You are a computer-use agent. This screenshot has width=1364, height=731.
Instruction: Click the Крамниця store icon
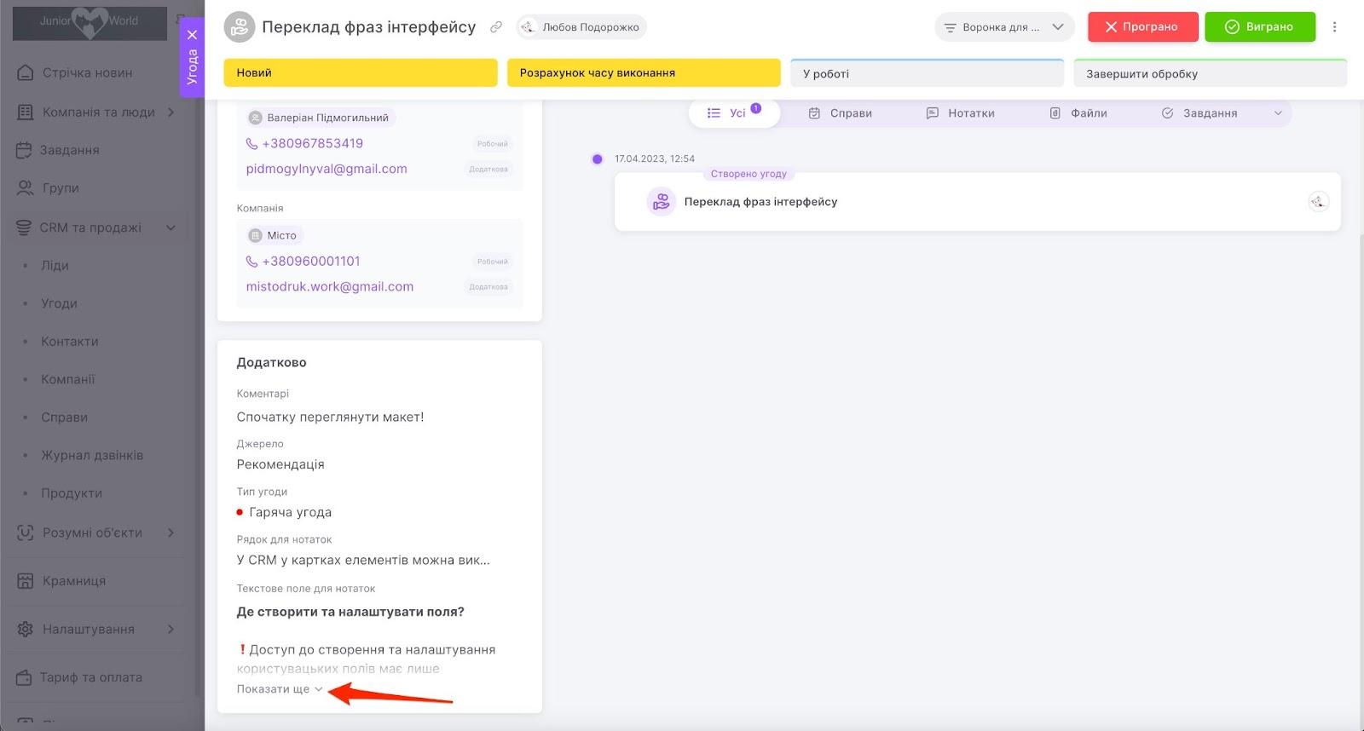coord(26,581)
